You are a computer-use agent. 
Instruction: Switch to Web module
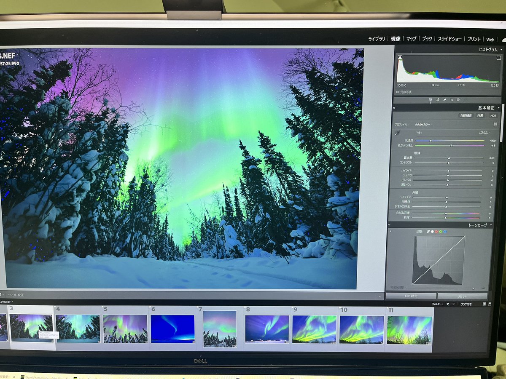point(490,40)
